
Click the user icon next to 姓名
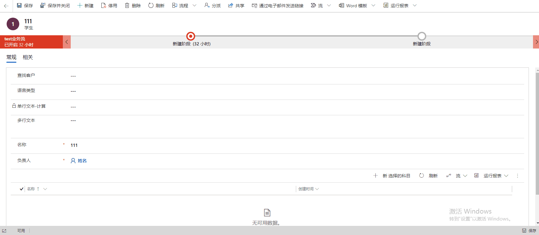click(73, 161)
